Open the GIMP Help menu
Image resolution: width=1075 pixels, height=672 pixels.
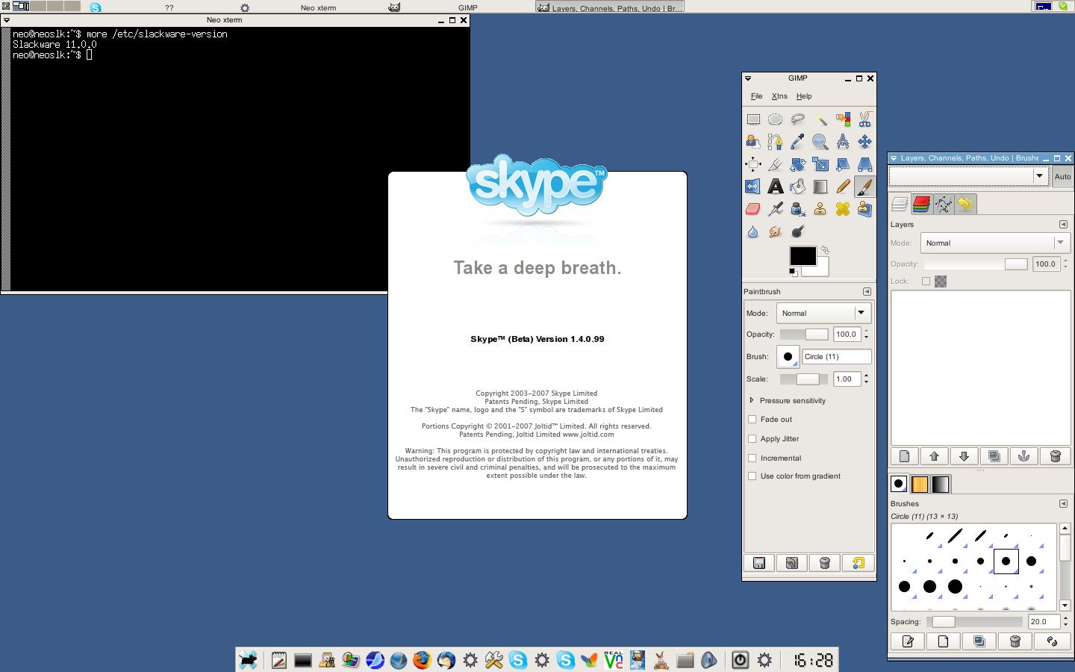click(804, 96)
